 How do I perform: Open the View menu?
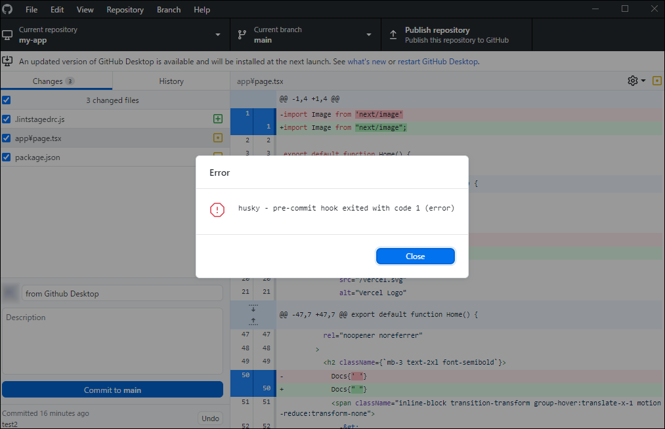click(x=85, y=9)
